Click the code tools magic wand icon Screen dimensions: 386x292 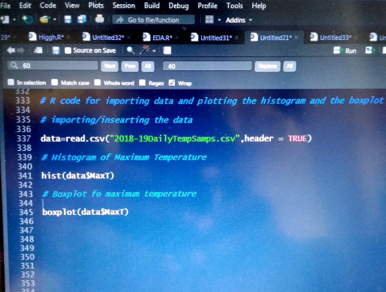coord(145,50)
